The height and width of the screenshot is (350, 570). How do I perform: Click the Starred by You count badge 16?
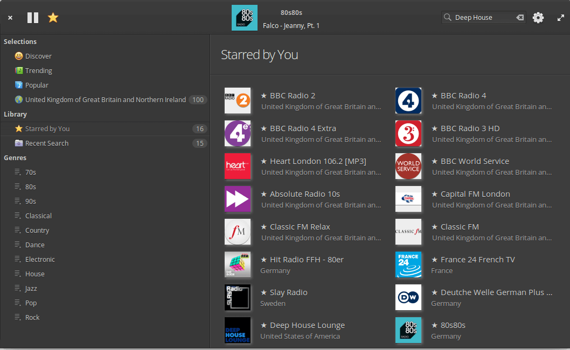[x=199, y=128]
